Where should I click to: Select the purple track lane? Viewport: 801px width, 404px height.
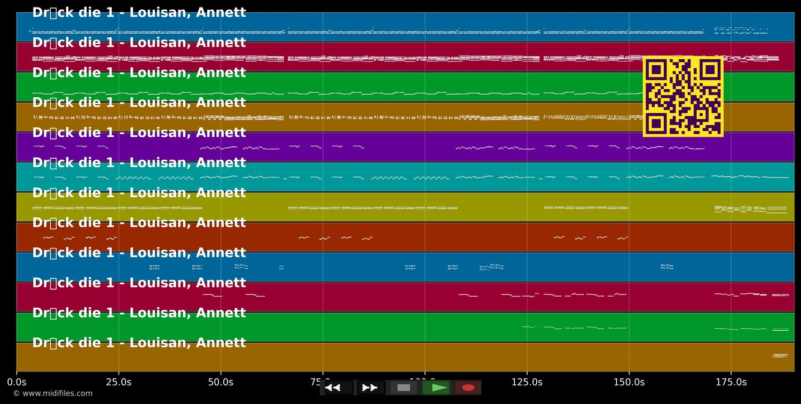point(405,147)
